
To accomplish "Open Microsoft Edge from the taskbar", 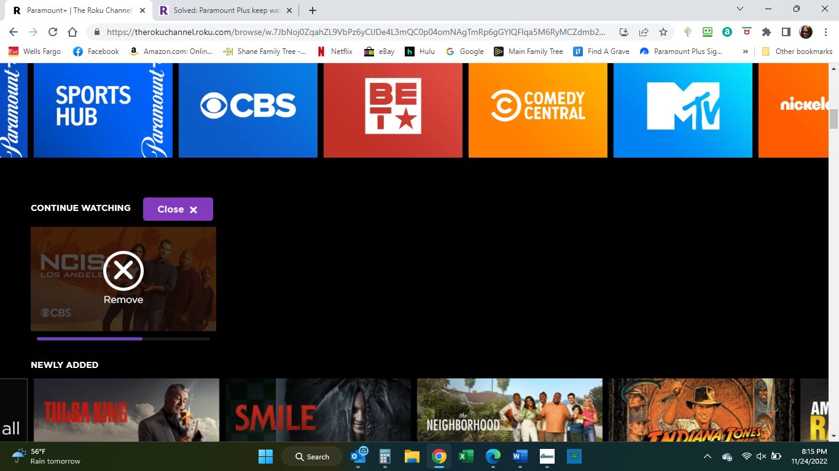I will (493, 456).
